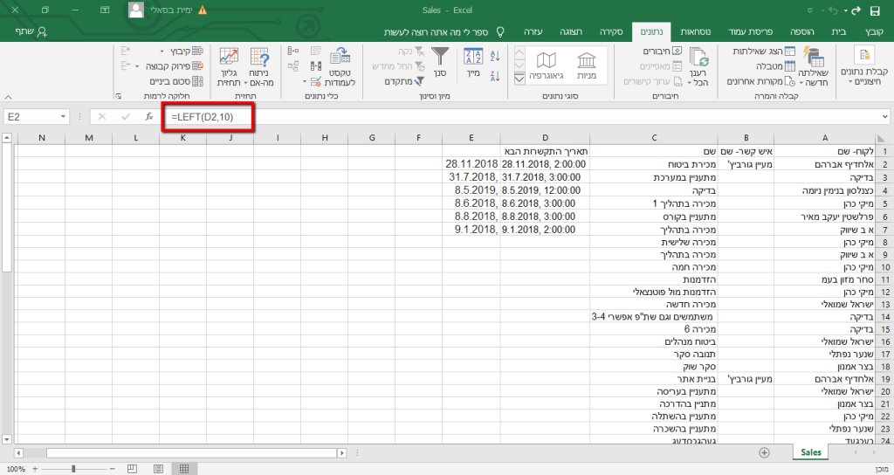This screenshot has width=894, height=475.
Task: Switch to Page Layout view in status bar
Action: 158,469
